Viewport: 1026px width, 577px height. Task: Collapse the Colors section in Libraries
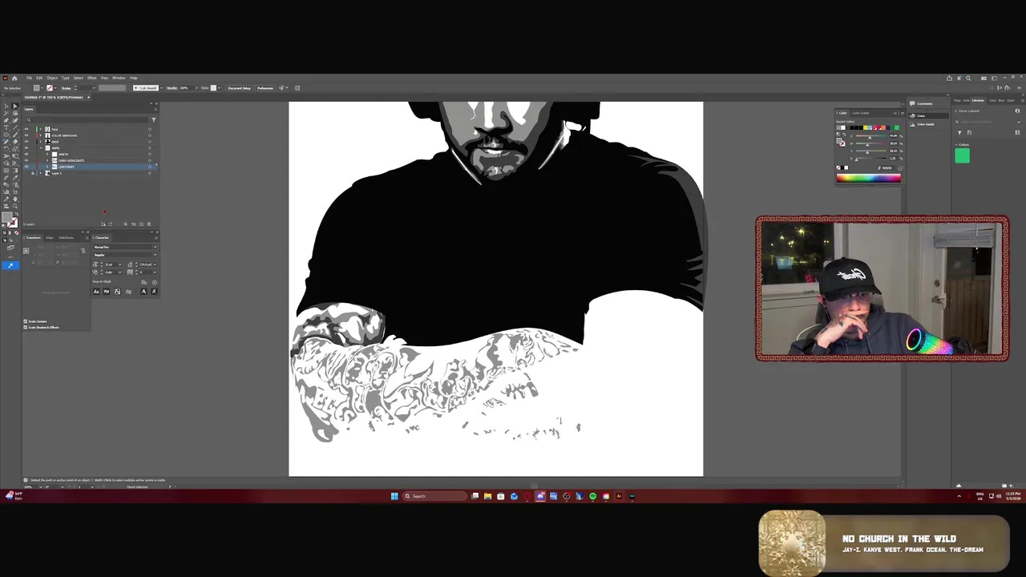(x=956, y=145)
